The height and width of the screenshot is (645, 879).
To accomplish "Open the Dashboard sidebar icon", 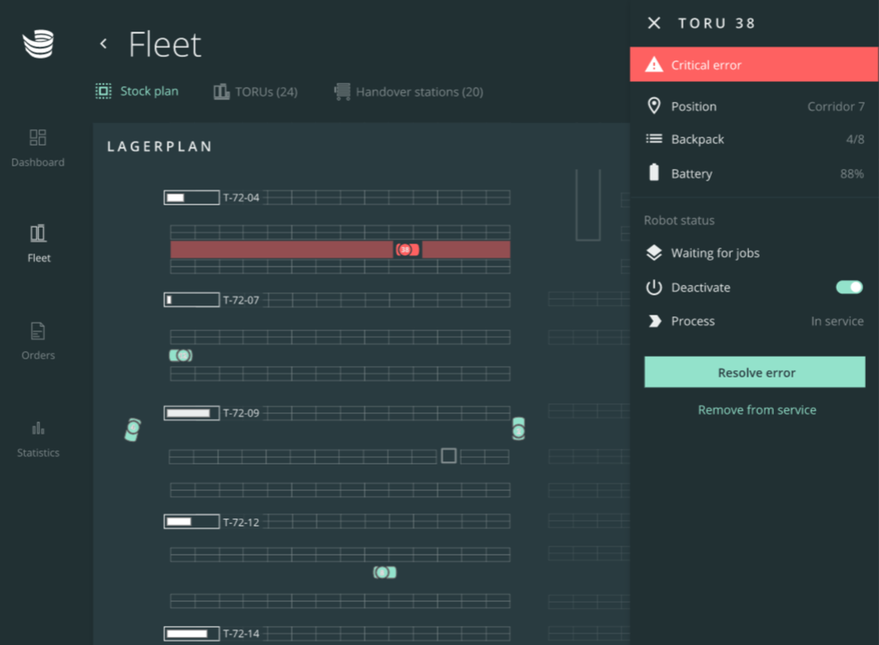I will (38, 137).
